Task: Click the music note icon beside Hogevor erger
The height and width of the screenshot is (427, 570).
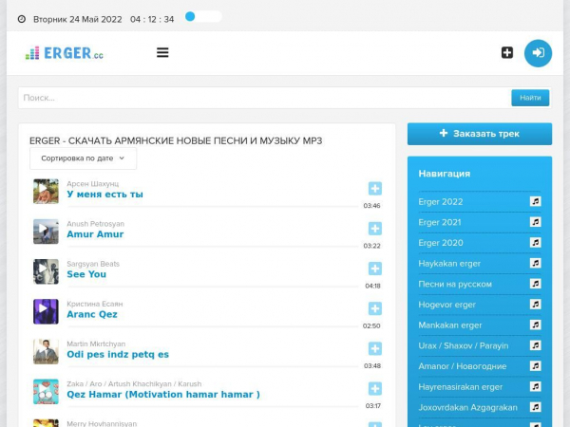Action: point(535,305)
